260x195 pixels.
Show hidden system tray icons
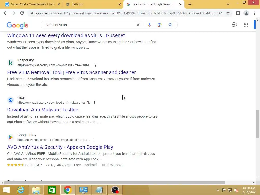pos(218,190)
